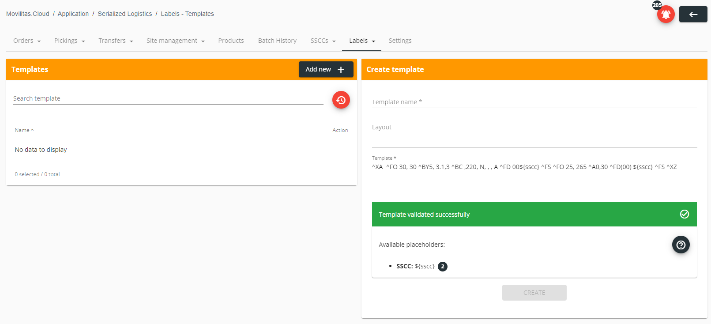Screen dimensions: 711x324
Task: Click the 'Available placeholders:' label
Action: (412, 245)
